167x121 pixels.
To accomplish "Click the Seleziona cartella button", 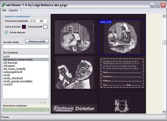I will pos(37,41).
